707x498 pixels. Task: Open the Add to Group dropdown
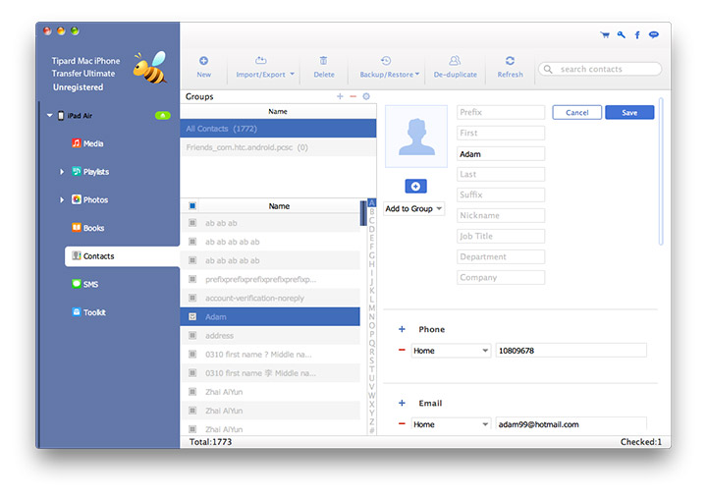(x=414, y=208)
